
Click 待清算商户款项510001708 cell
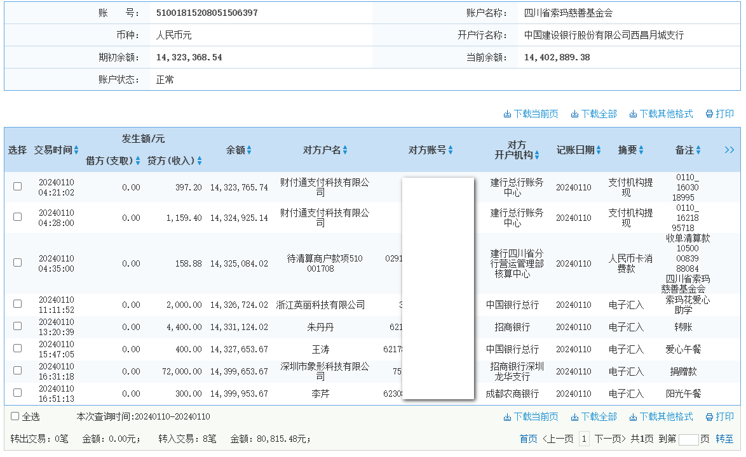click(325, 263)
